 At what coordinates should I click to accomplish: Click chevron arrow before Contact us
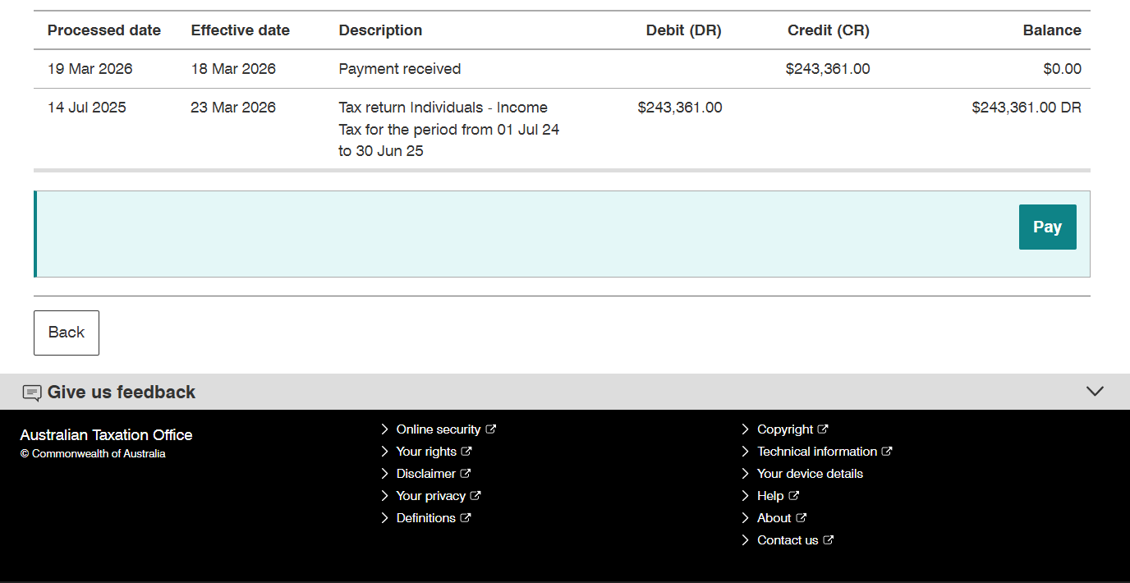click(x=746, y=540)
